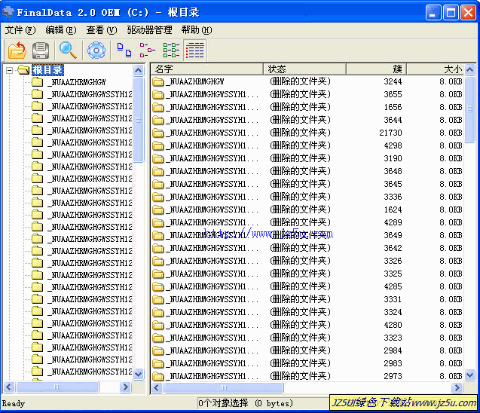Sort by the 状态 column header
The width and height of the screenshot is (480, 413).
(305, 69)
